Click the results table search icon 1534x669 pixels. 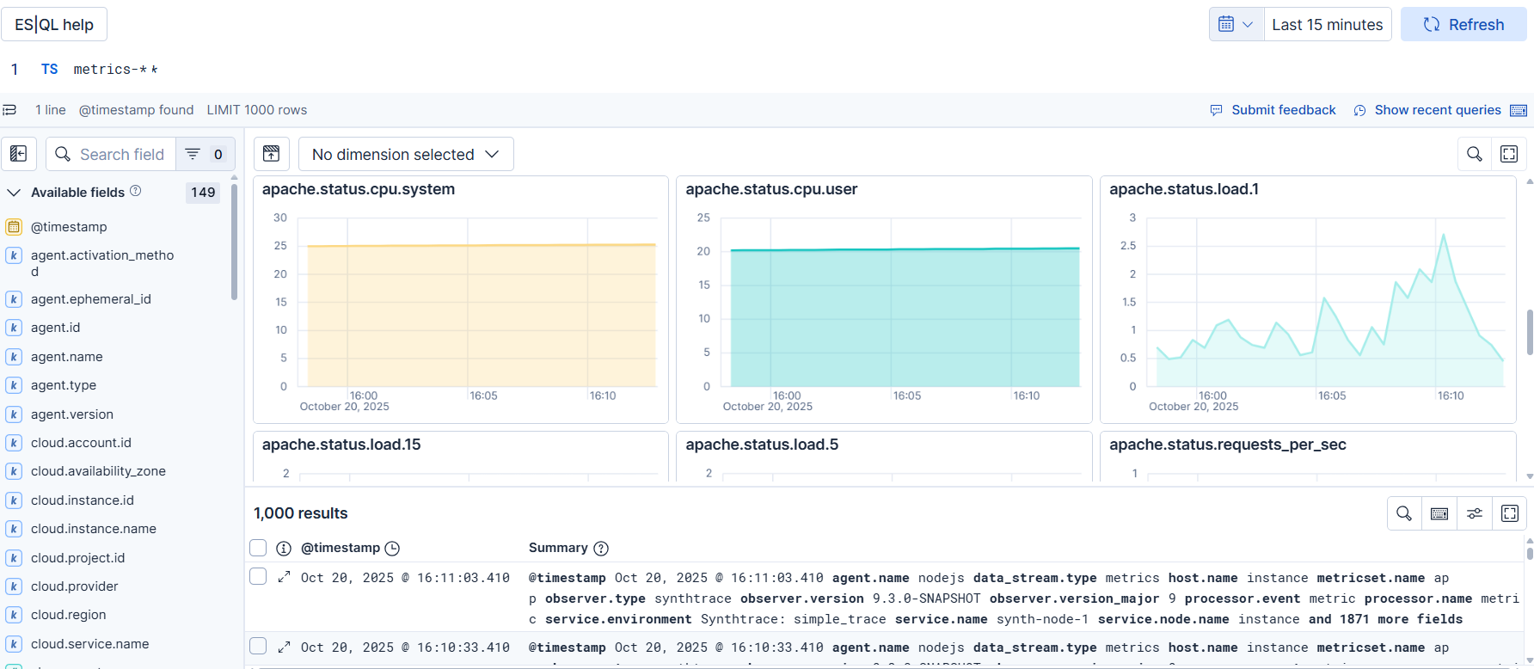(1404, 513)
